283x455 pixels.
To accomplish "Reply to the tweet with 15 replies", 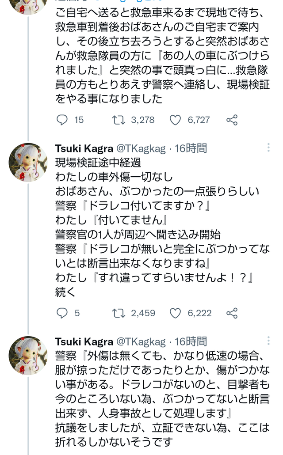I will click(63, 120).
